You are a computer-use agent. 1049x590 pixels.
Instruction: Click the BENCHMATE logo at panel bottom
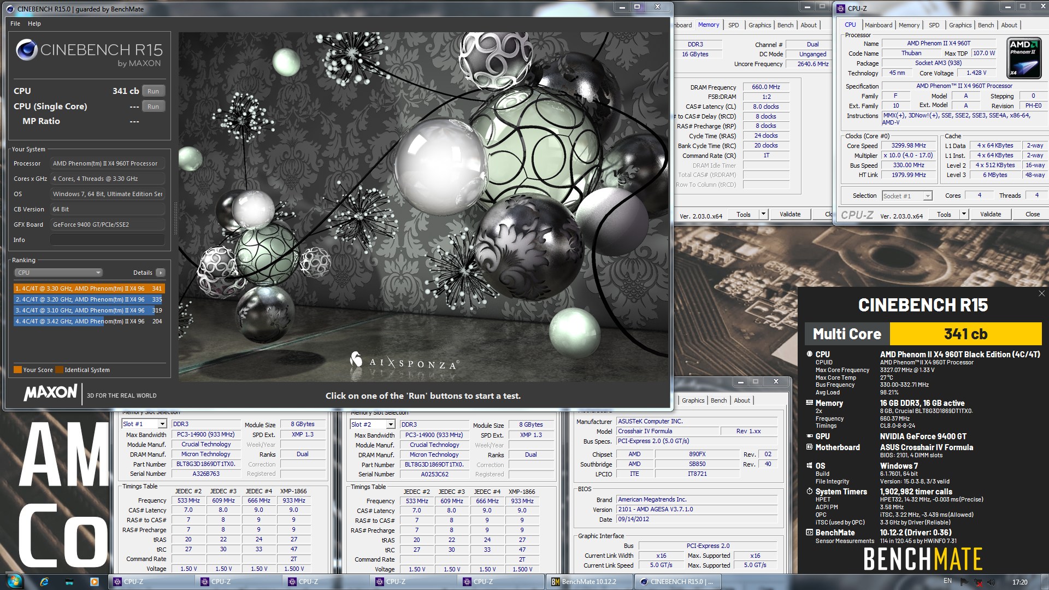pyautogui.click(x=923, y=559)
